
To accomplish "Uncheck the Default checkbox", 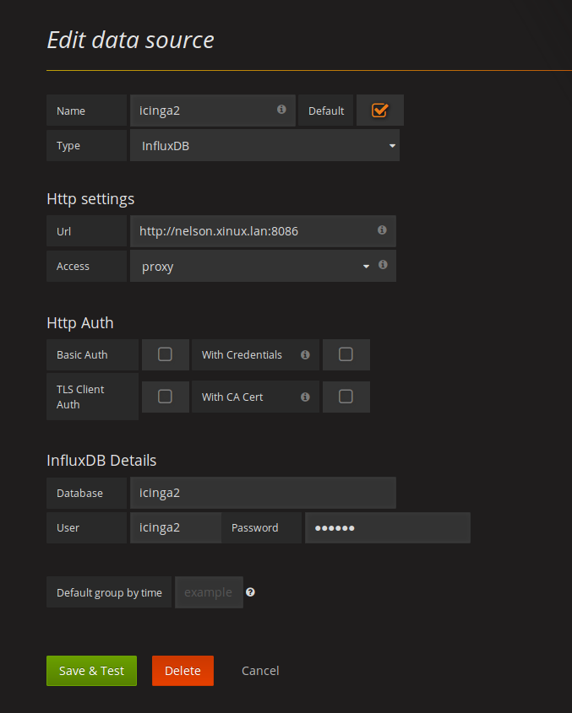I will (x=379, y=109).
